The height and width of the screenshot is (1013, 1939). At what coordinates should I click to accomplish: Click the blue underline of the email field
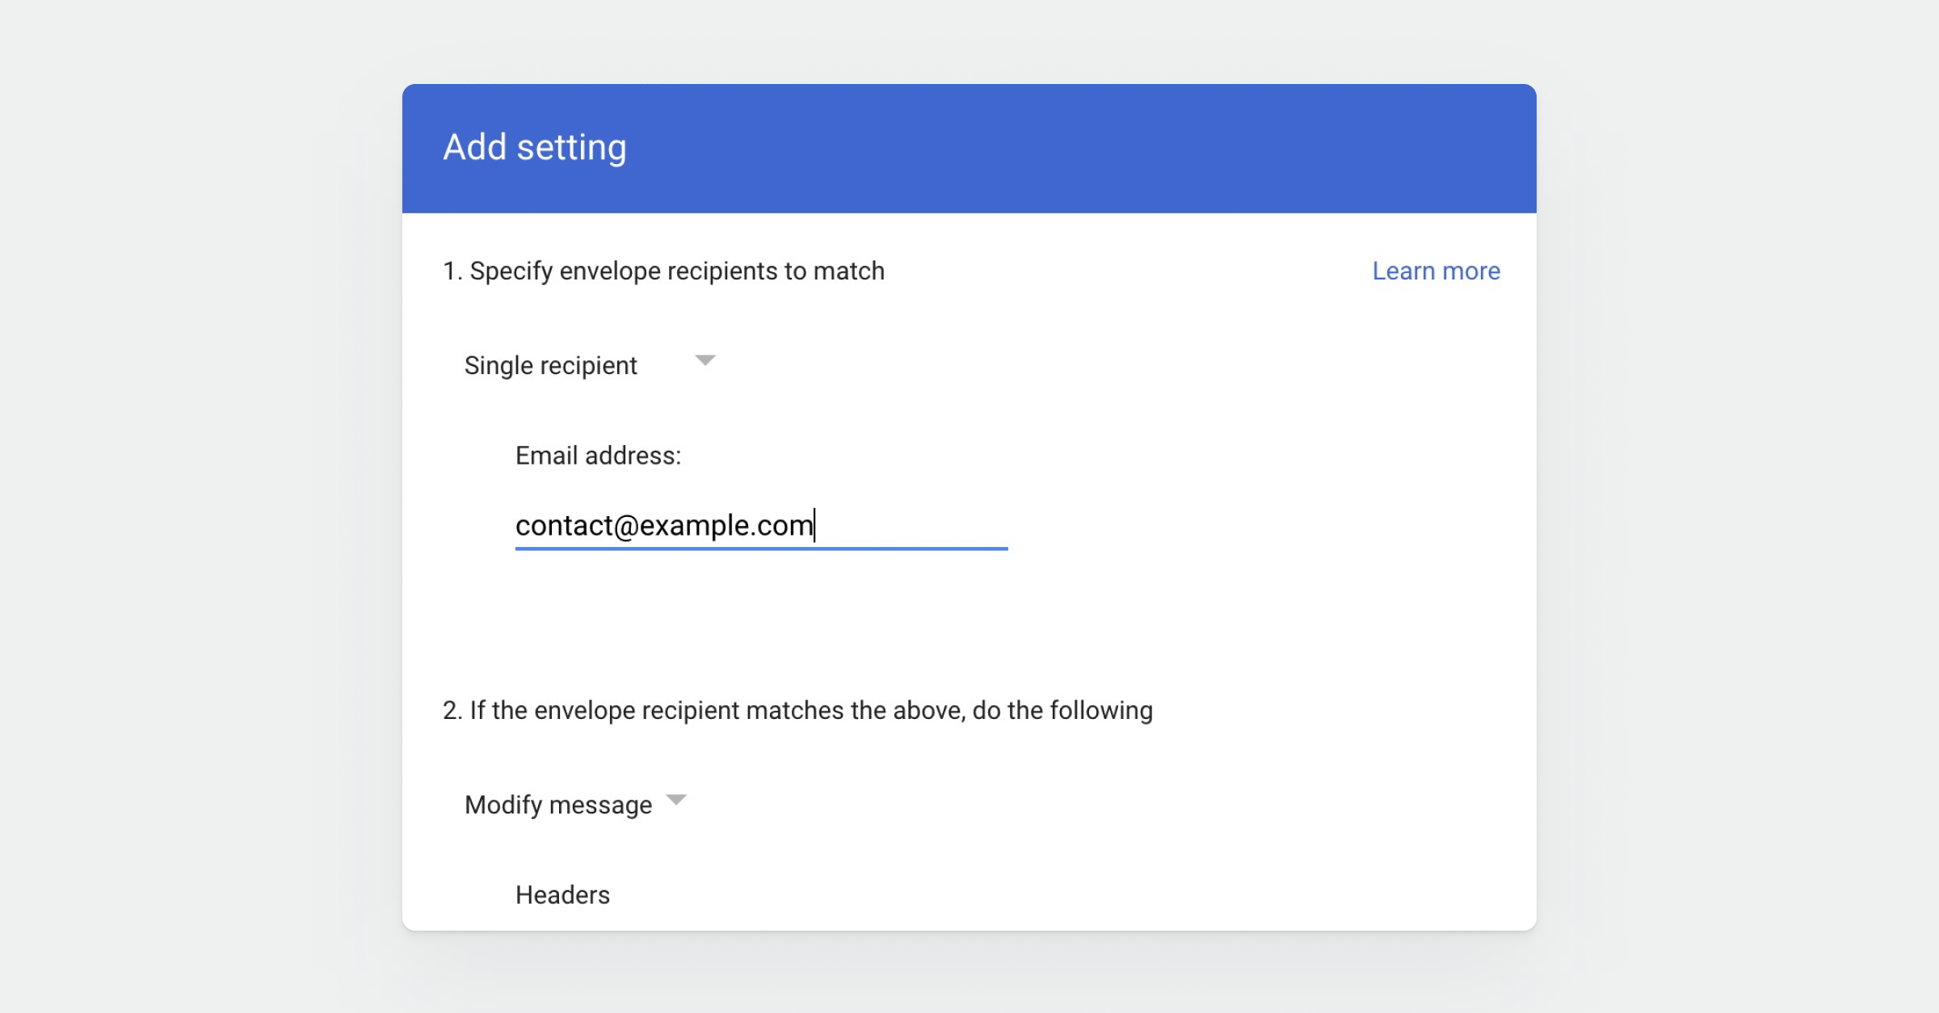tap(761, 549)
